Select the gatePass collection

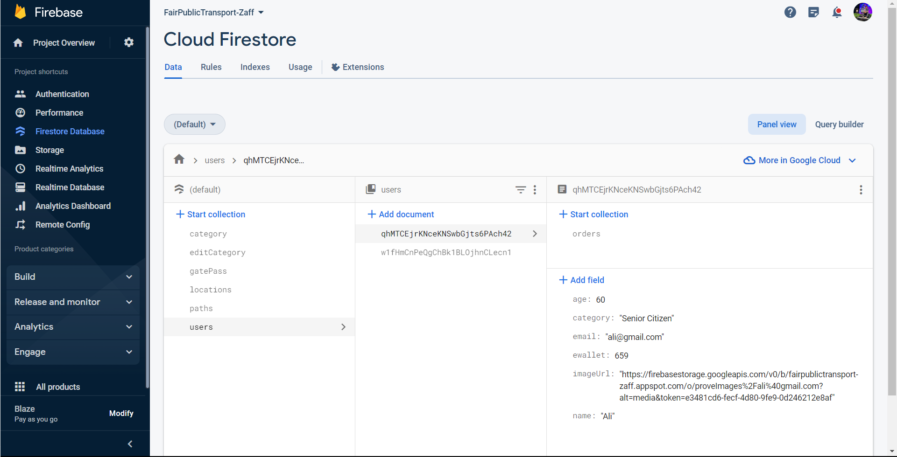[208, 271]
